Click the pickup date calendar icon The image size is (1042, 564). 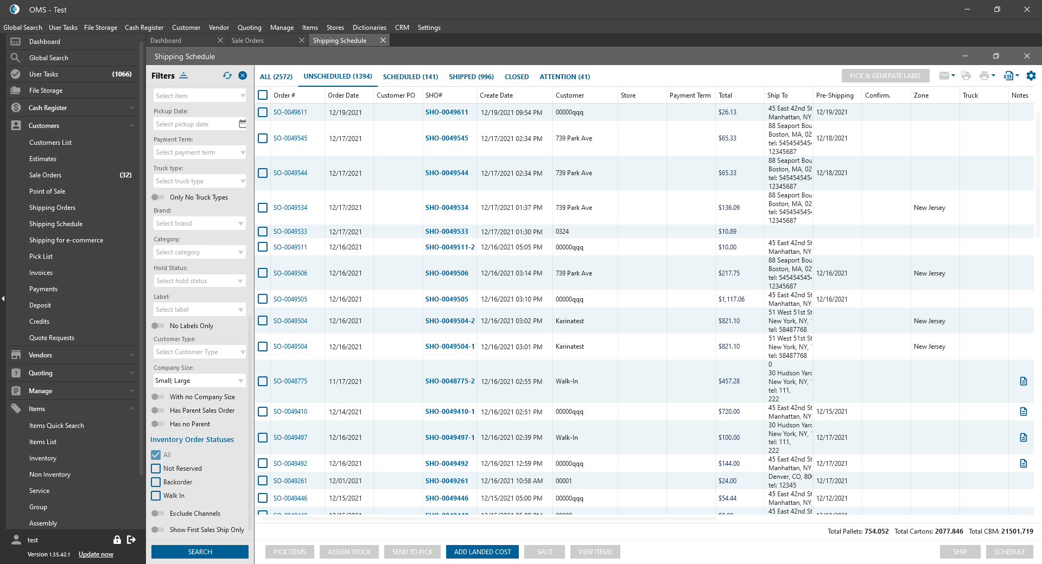tap(242, 124)
